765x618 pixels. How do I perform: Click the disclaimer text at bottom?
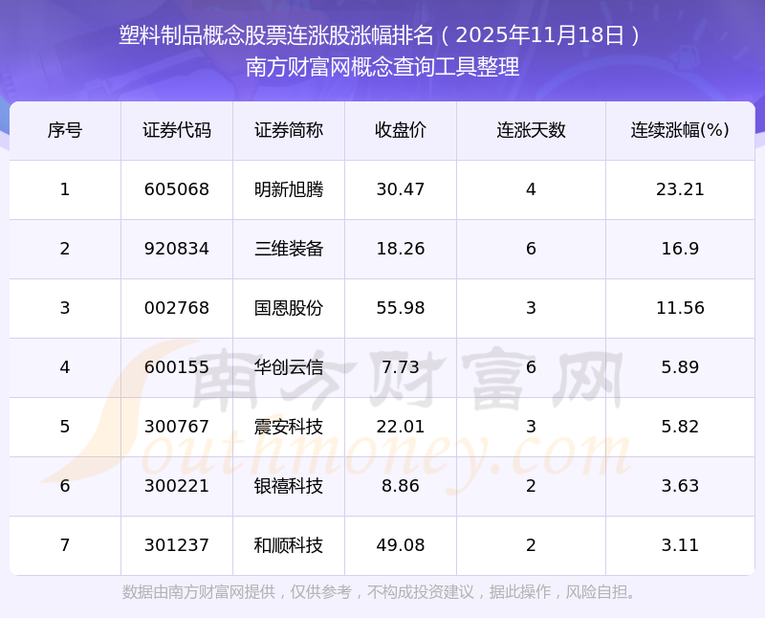381,592
